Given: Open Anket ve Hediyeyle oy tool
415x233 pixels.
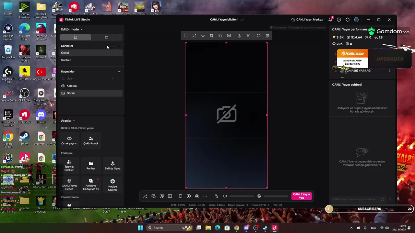Looking at the screenshot, I should pos(91,184).
